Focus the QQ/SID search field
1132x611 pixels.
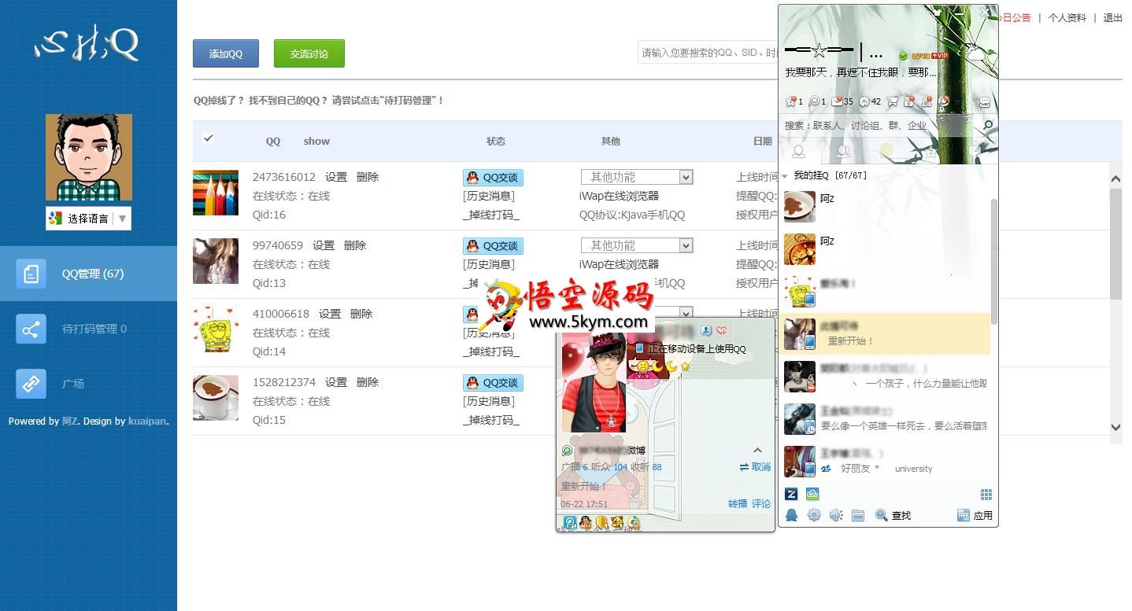coord(708,53)
